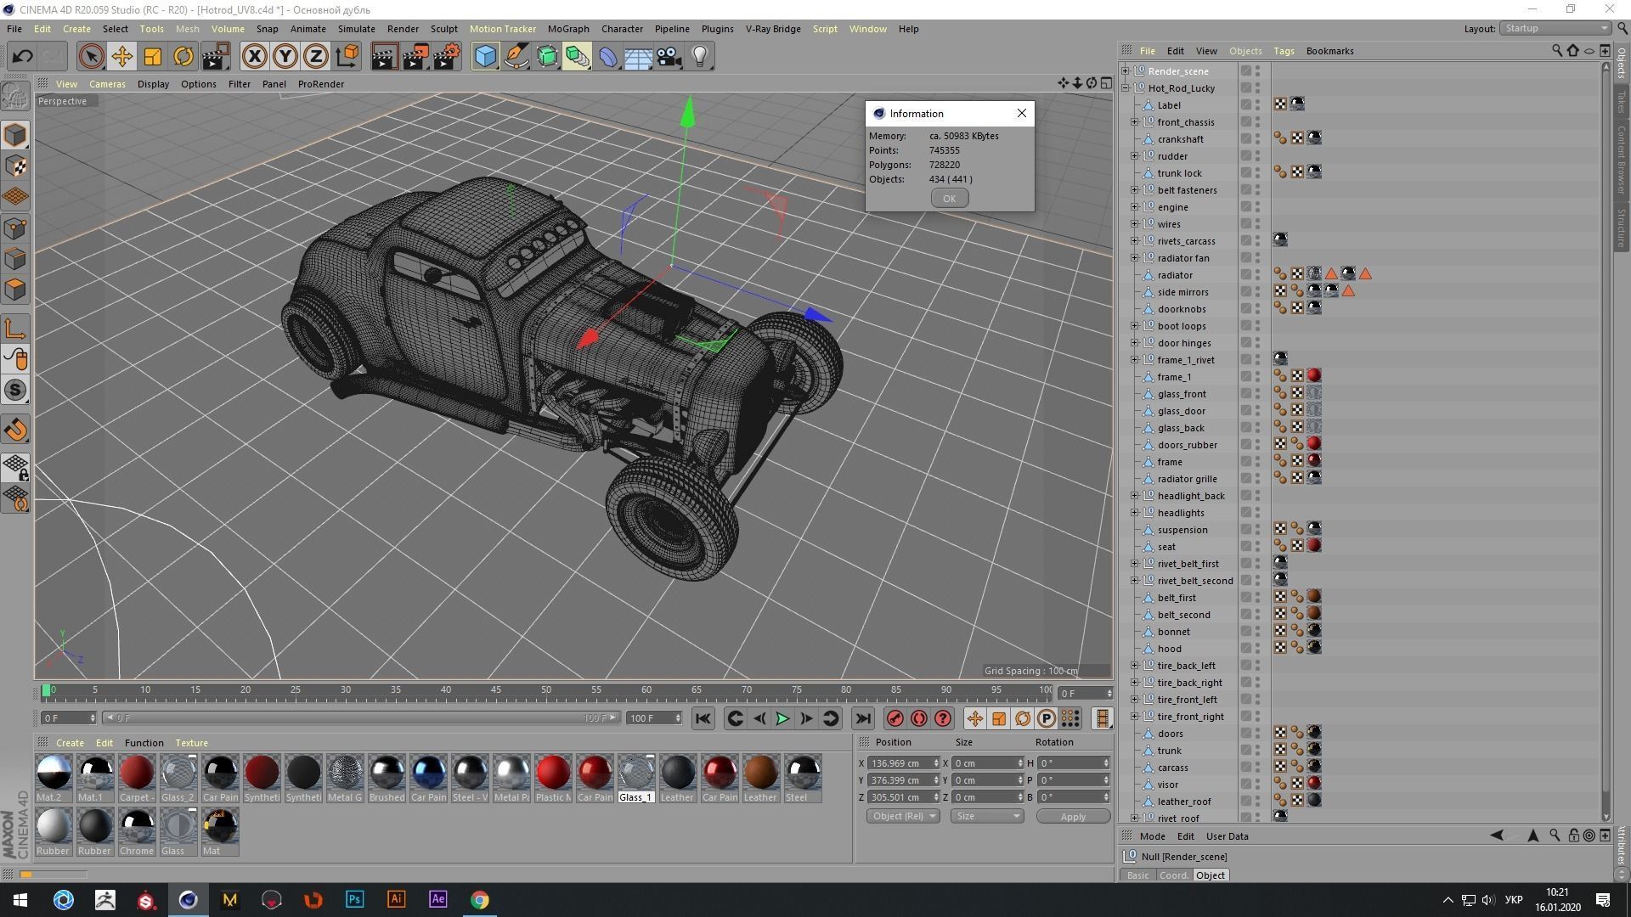
Task: Click the Subdivision Surface generator icon
Action: point(546,57)
